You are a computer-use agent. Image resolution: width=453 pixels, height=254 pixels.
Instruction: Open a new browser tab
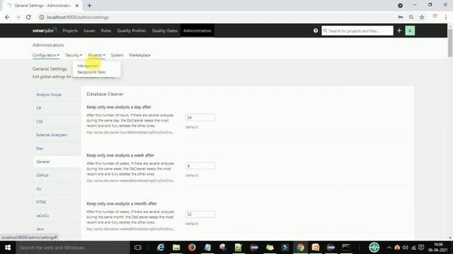[89, 6]
